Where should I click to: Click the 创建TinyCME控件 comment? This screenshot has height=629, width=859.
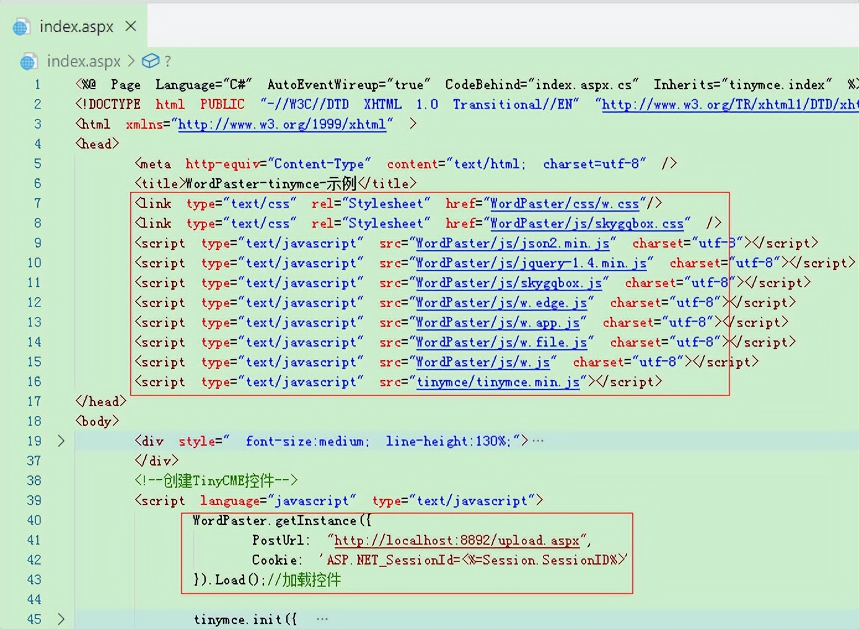[x=216, y=480]
